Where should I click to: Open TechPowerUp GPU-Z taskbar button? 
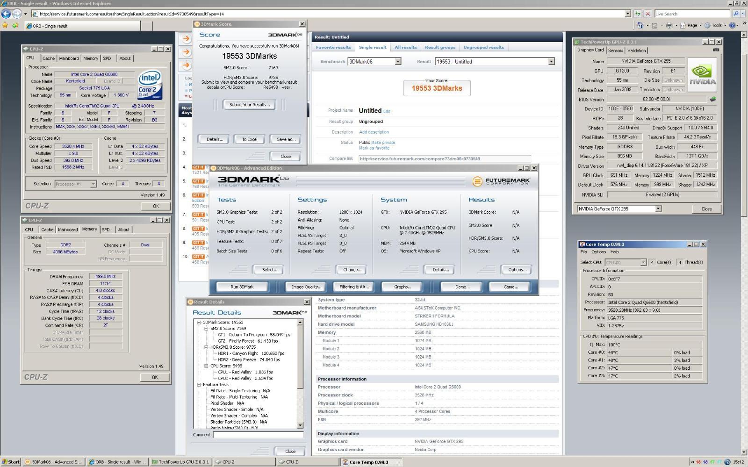point(180,462)
